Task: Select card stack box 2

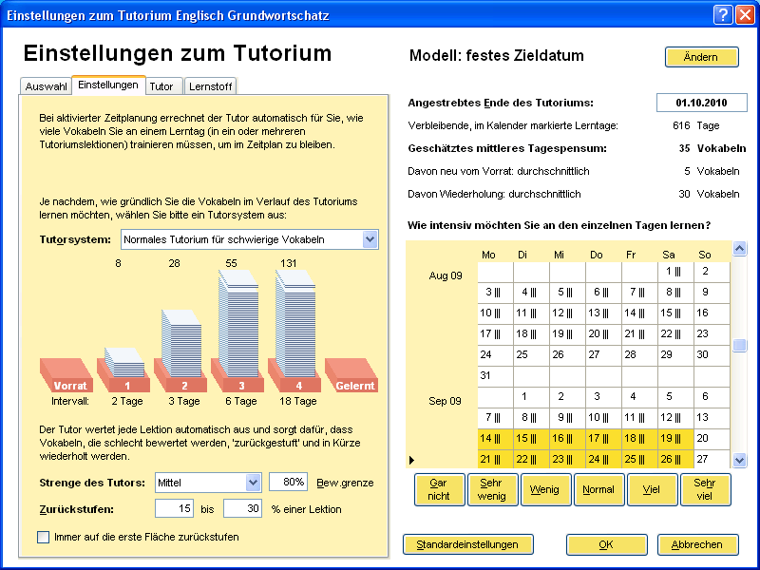Action: click(x=180, y=351)
